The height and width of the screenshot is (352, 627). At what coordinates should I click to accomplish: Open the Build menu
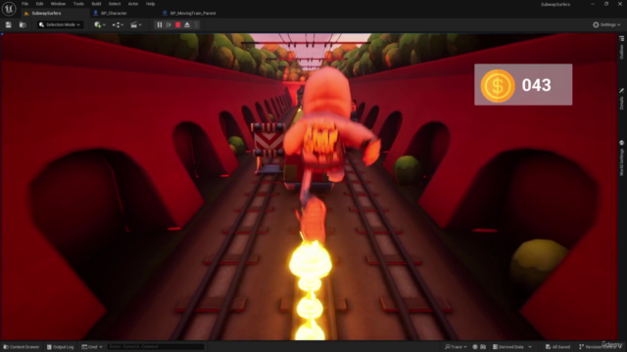pyautogui.click(x=96, y=4)
